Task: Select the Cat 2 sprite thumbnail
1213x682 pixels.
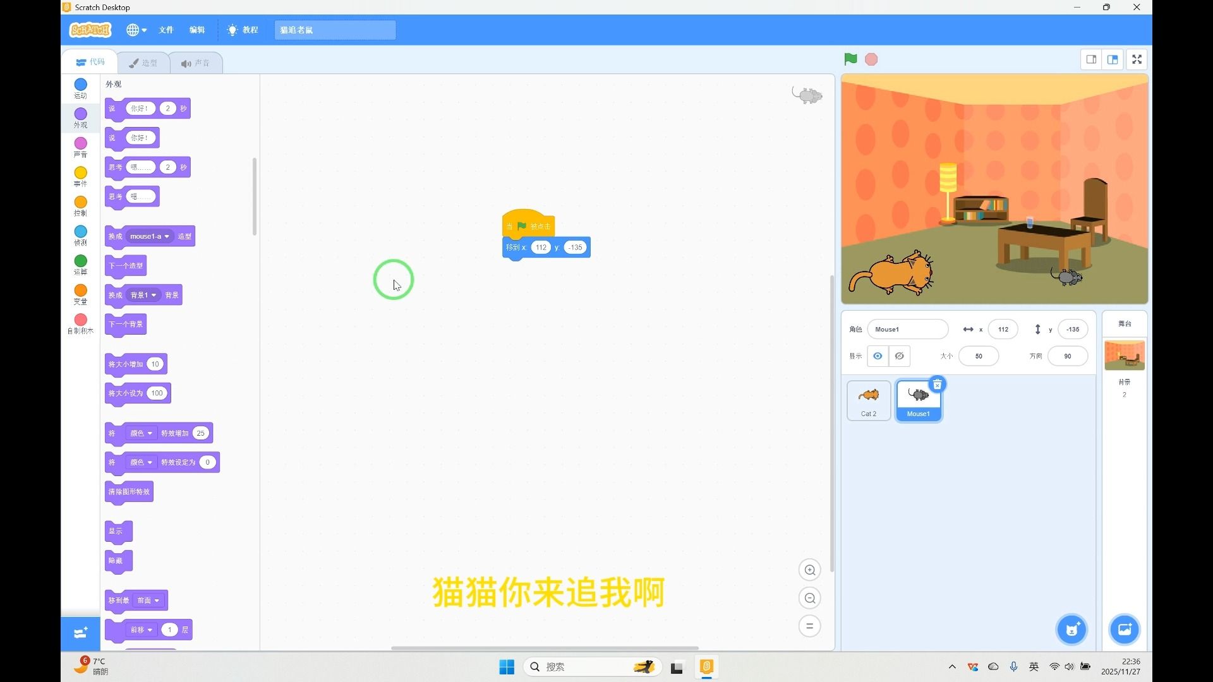Action: 868,399
